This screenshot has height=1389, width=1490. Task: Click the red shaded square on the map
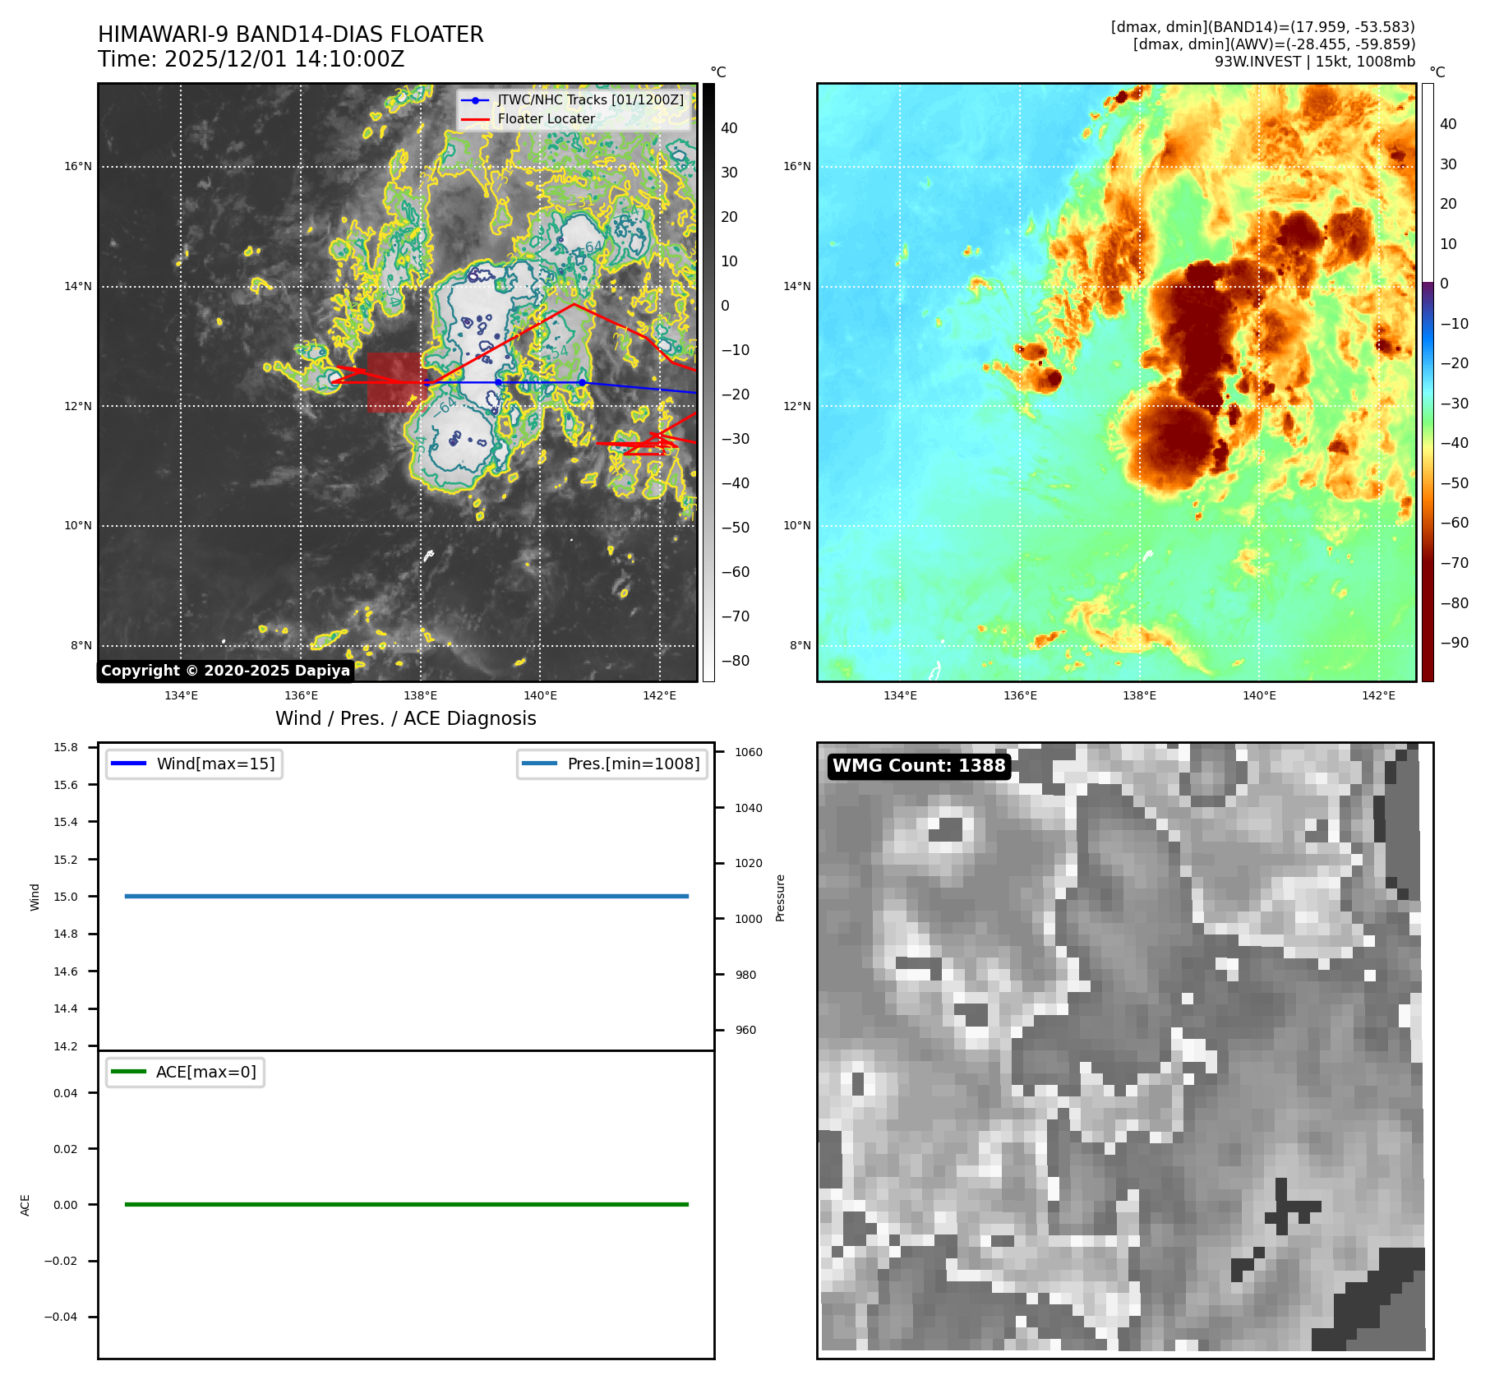coord(394,381)
